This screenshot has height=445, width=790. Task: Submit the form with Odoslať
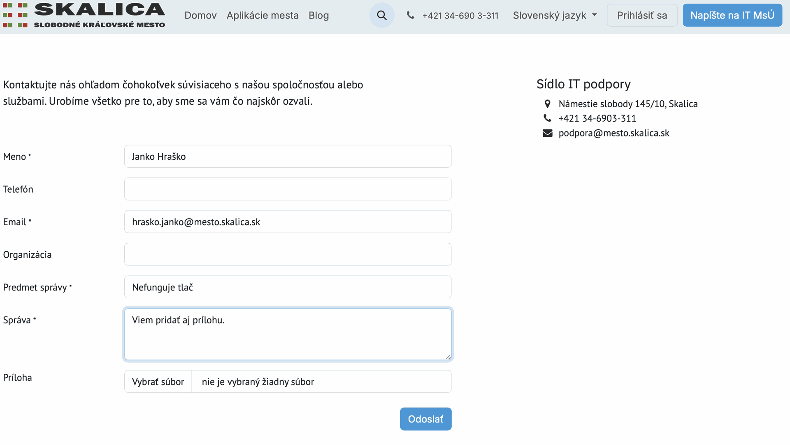pyautogui.click(x=425, y=419)
